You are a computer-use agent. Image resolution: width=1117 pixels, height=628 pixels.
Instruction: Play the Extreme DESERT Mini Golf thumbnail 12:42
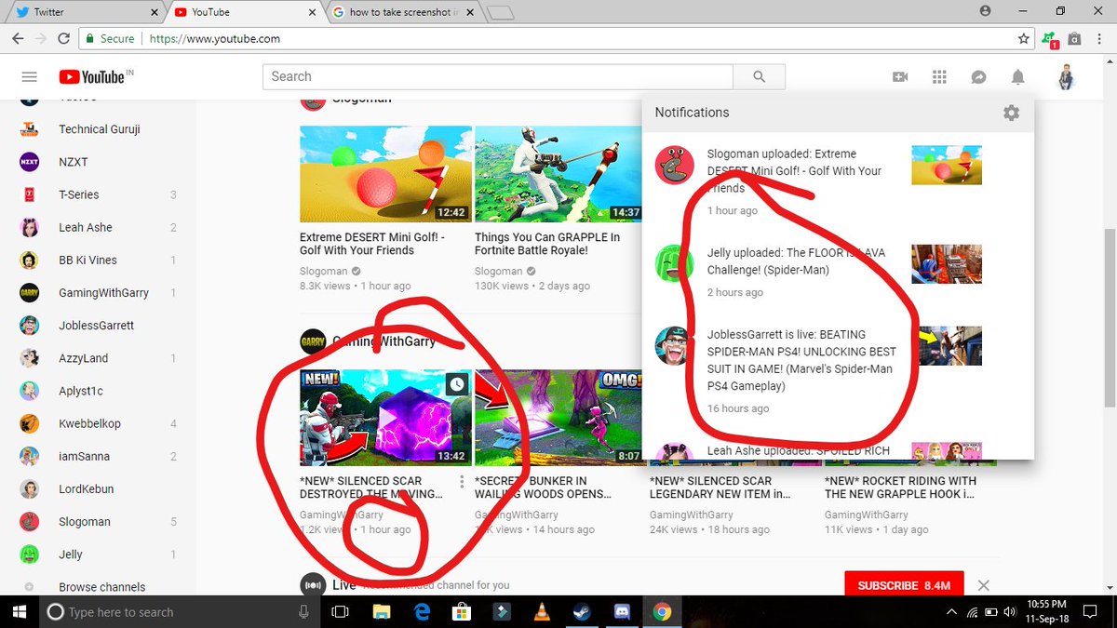coord(384,175)
